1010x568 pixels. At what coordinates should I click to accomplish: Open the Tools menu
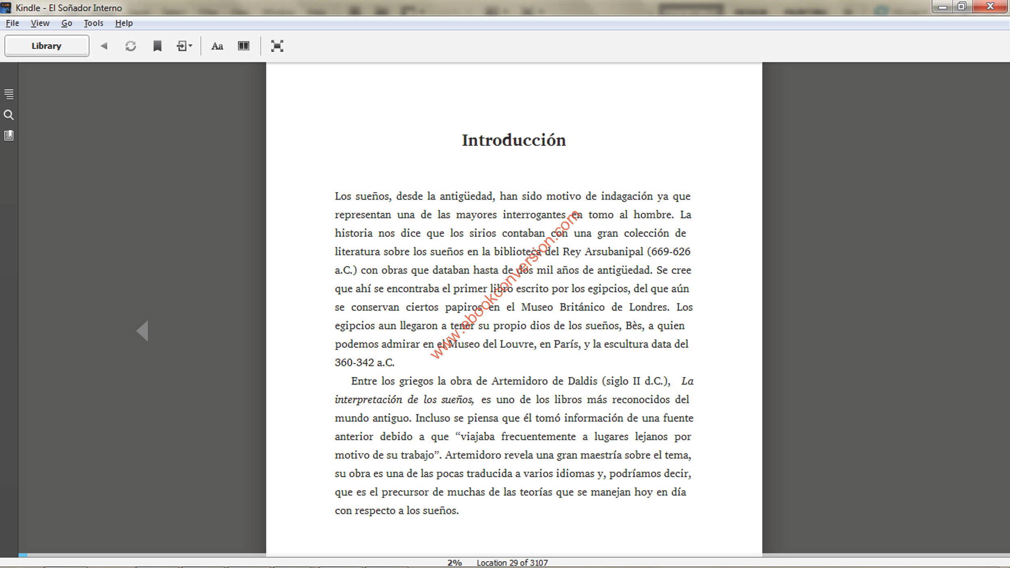(93, 23)
